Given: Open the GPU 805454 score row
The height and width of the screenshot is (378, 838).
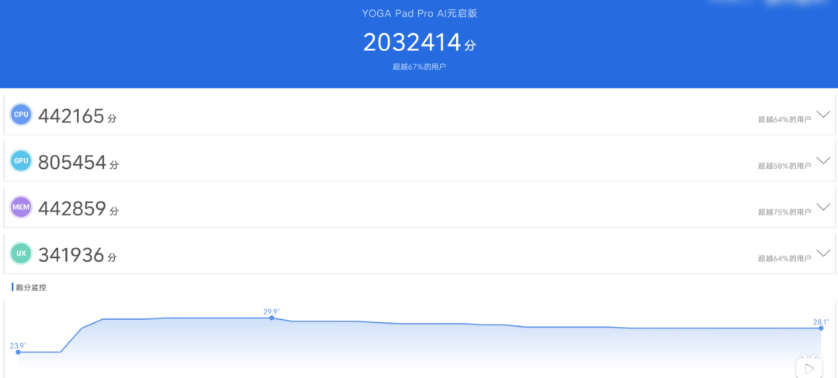Looking at the screenshot, I should pyautogui.click(x=419, y=161).
